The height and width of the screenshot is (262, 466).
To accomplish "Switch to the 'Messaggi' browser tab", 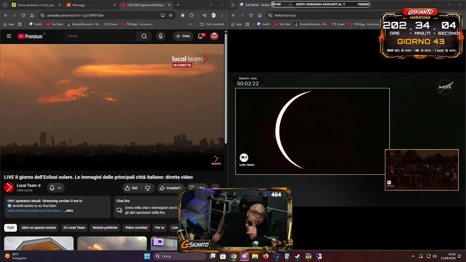I will click(x=91, y=5).
